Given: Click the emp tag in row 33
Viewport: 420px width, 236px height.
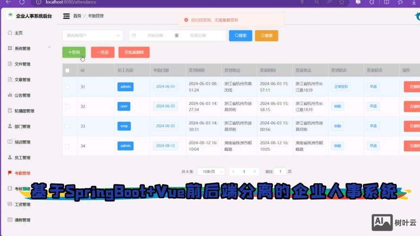Looking at the screenshot, I should click(x=124, y=126).
